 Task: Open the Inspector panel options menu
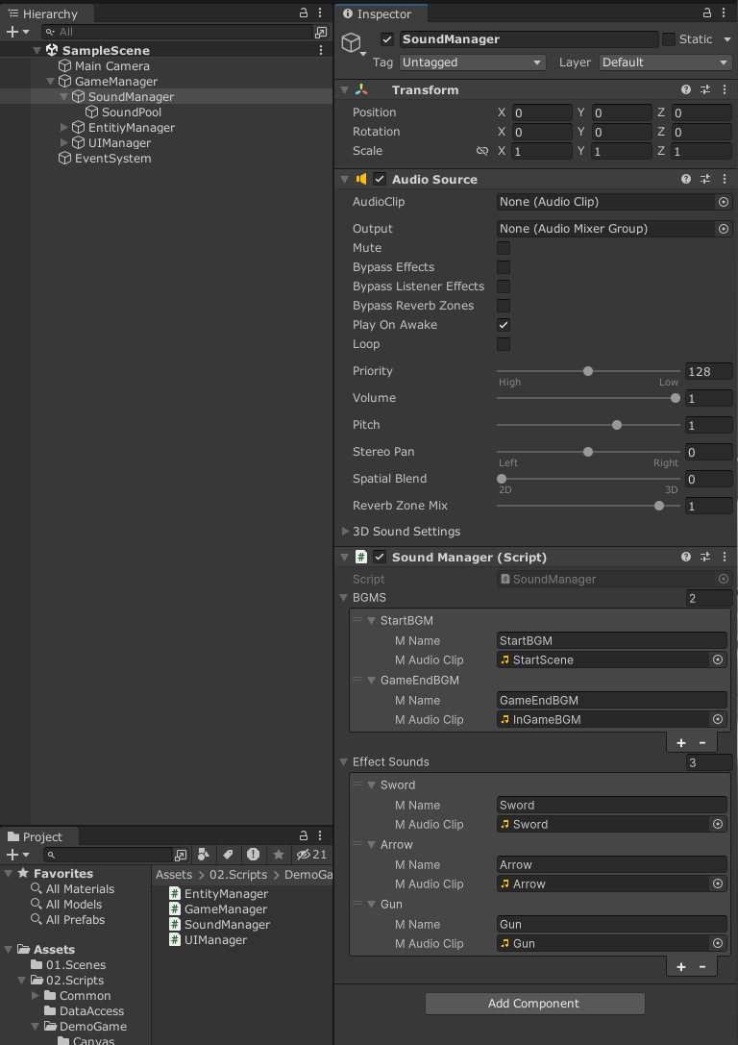pyautogui.click(x=724, y=12)
